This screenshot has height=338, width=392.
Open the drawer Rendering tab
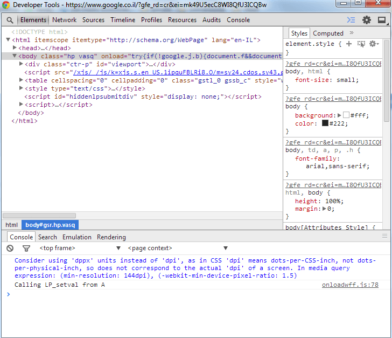coord(111,237)
